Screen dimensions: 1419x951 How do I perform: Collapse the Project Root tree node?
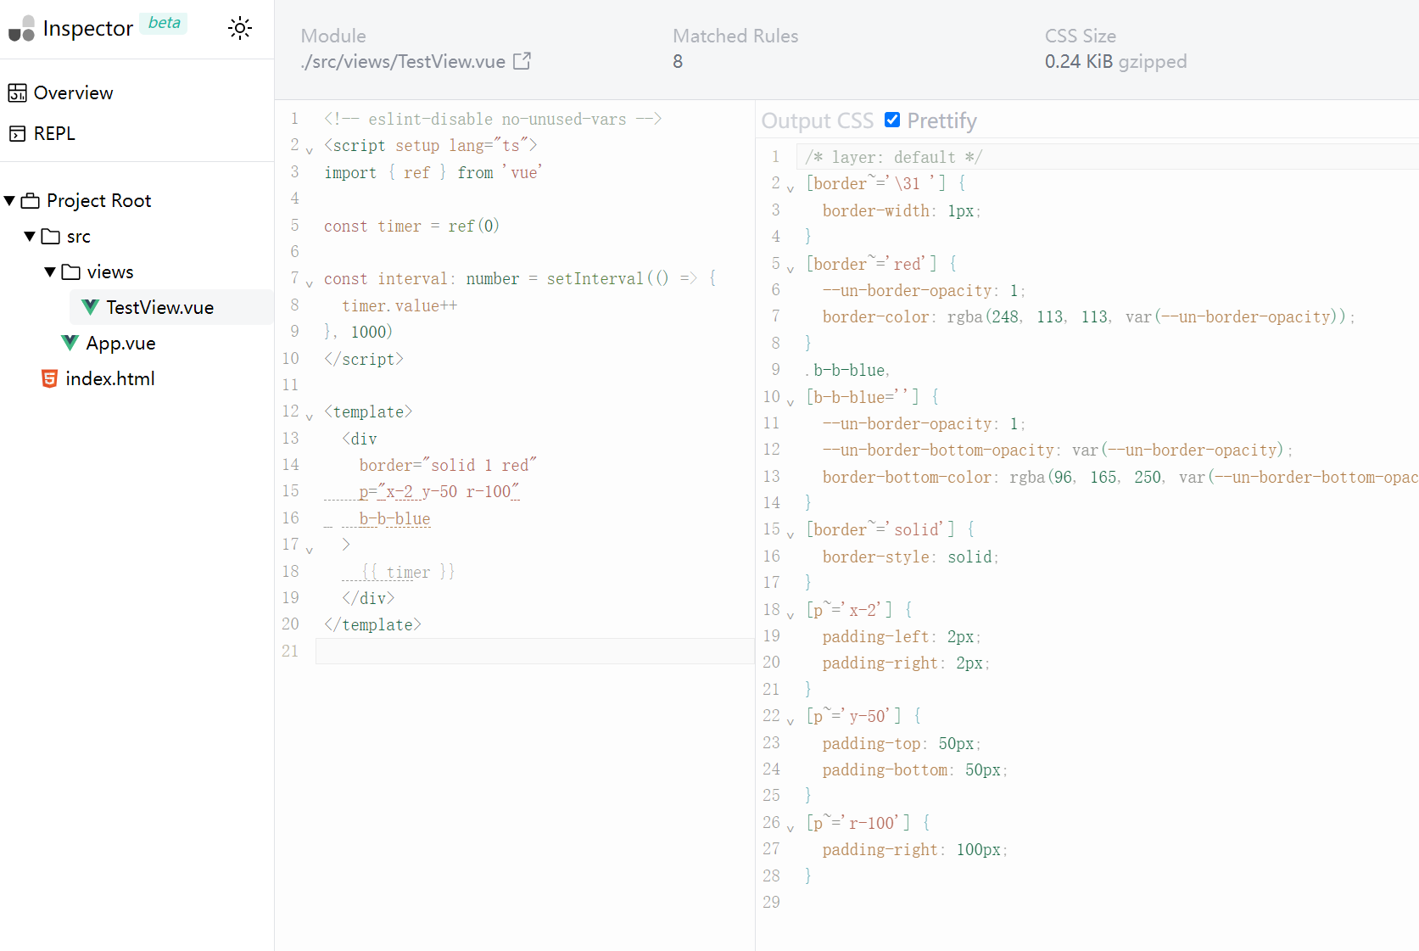click(9, 200)
